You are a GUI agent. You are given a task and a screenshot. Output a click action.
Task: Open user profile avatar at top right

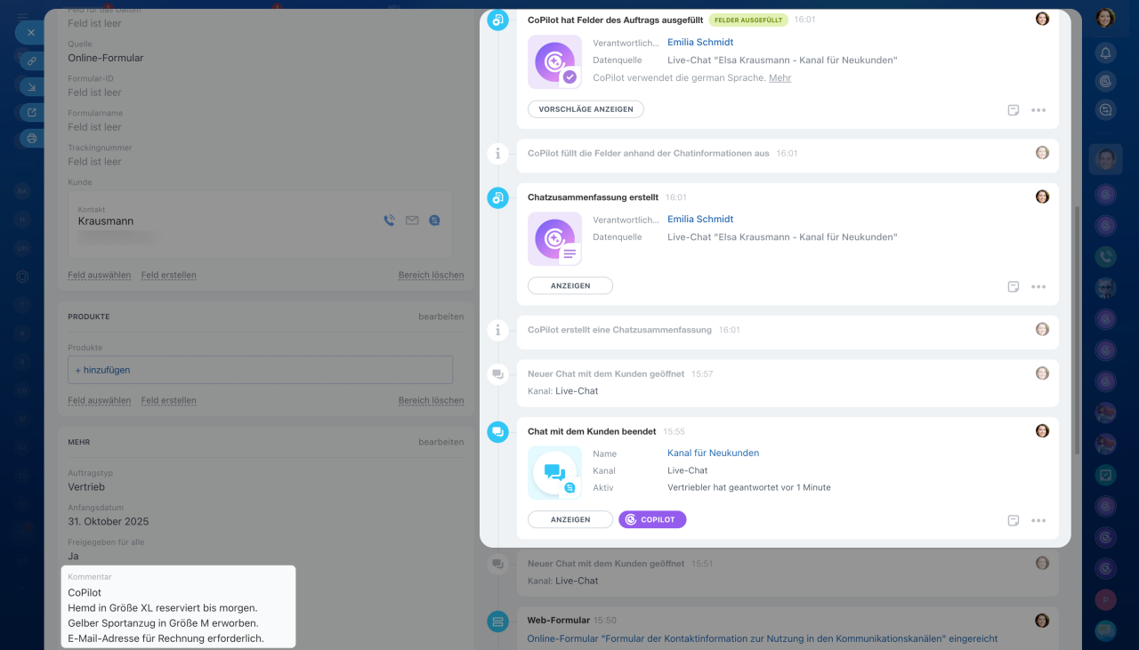click(1105, 18)
